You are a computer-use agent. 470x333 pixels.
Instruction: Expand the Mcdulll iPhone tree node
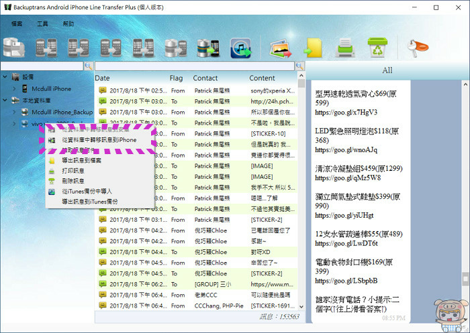pyautogui.click(x=14, y=88)
